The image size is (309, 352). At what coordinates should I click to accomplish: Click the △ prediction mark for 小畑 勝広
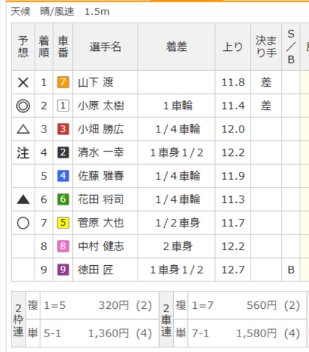click(23, 129)
